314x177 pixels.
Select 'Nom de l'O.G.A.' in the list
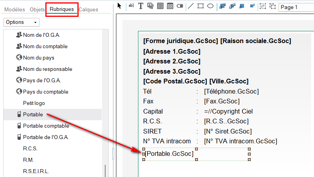point(42,35)
